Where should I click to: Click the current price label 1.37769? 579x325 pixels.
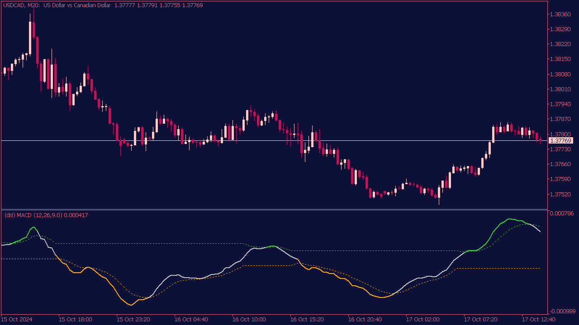561,141
